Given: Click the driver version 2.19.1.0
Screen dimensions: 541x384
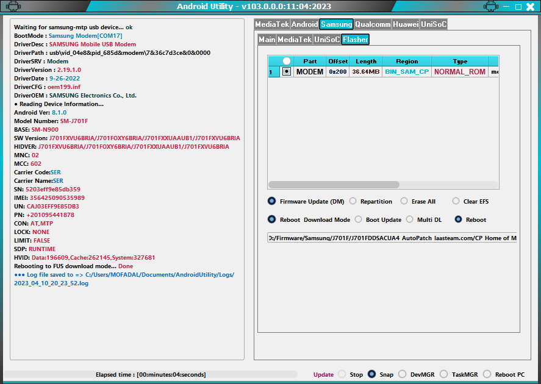Looking at the screenshot, I should 69,69.
